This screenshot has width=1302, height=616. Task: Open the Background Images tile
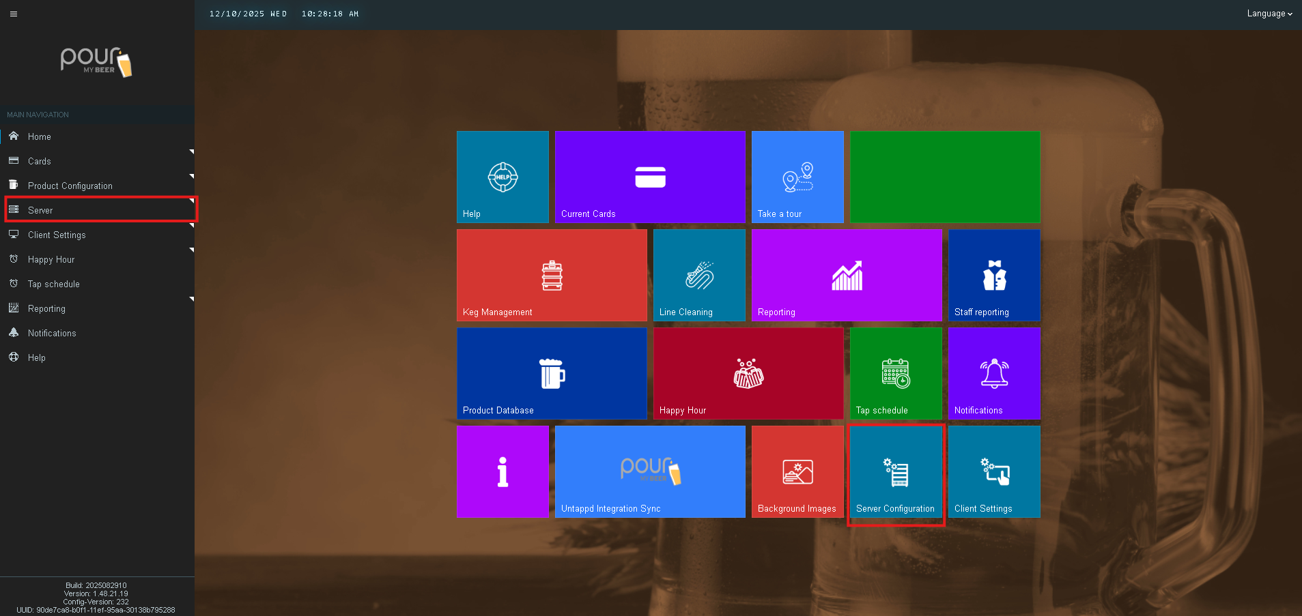pos(797,472)
